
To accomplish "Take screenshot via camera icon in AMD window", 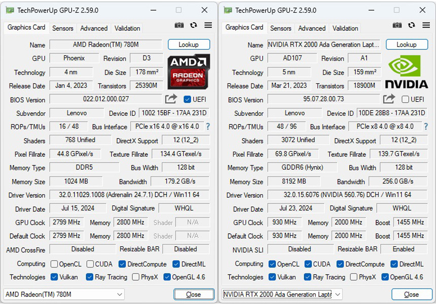I will click(x=179, y=25).
